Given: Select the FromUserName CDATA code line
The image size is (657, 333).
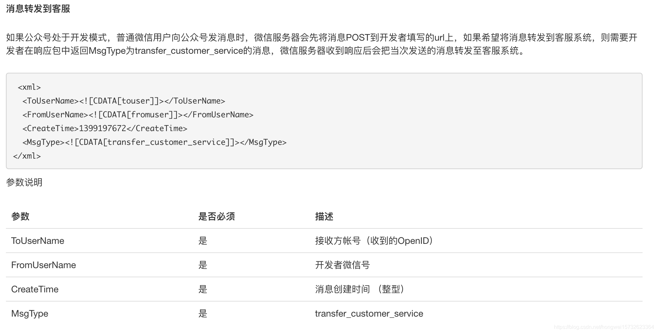Looking at the screenshot, I should click(x=138, y=115).
